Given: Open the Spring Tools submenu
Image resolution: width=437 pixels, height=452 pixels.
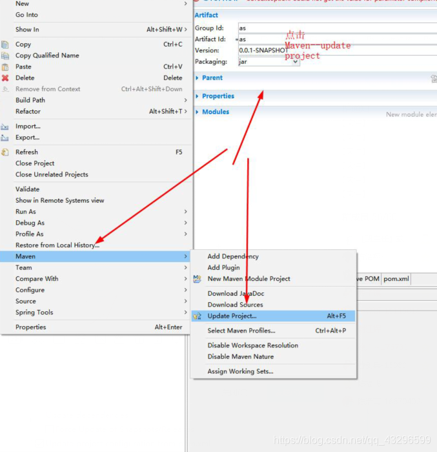Looking at the screenshot, I should point(185,313).
